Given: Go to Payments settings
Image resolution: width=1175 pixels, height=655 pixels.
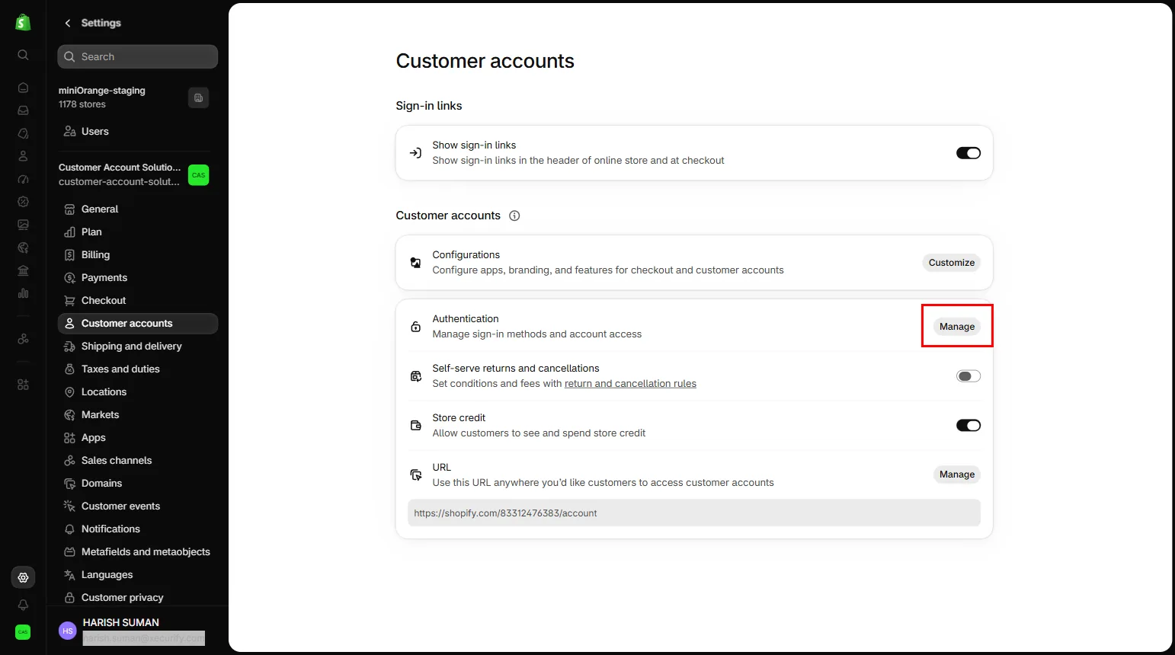Looking at the screenshot, I should 138,277.
